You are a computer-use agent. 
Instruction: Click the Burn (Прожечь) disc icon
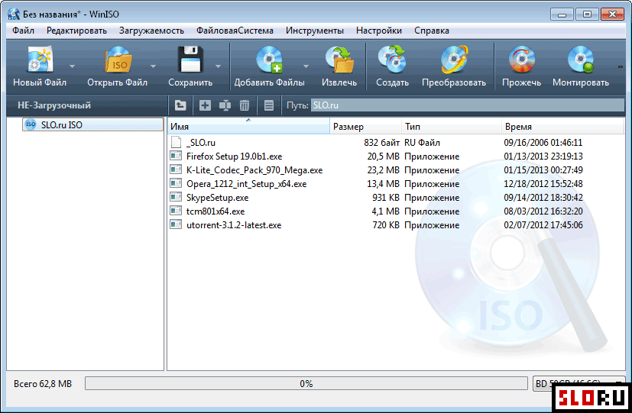click(x=521, y=60)
